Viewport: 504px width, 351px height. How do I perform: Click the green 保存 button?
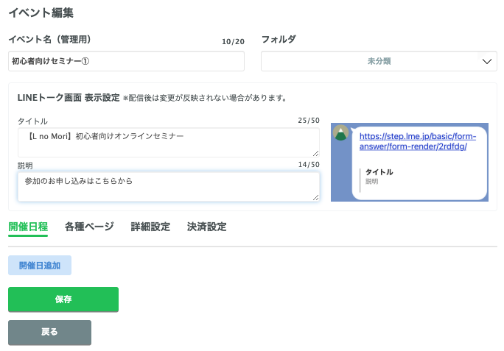63,299
